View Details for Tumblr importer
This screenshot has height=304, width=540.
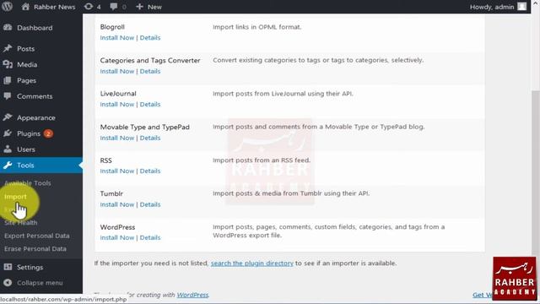click(x=150, y=204)
